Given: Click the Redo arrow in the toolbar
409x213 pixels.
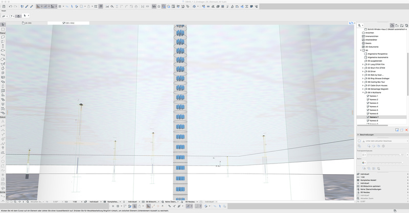Looking at the screenshot, I should [15, 7].
